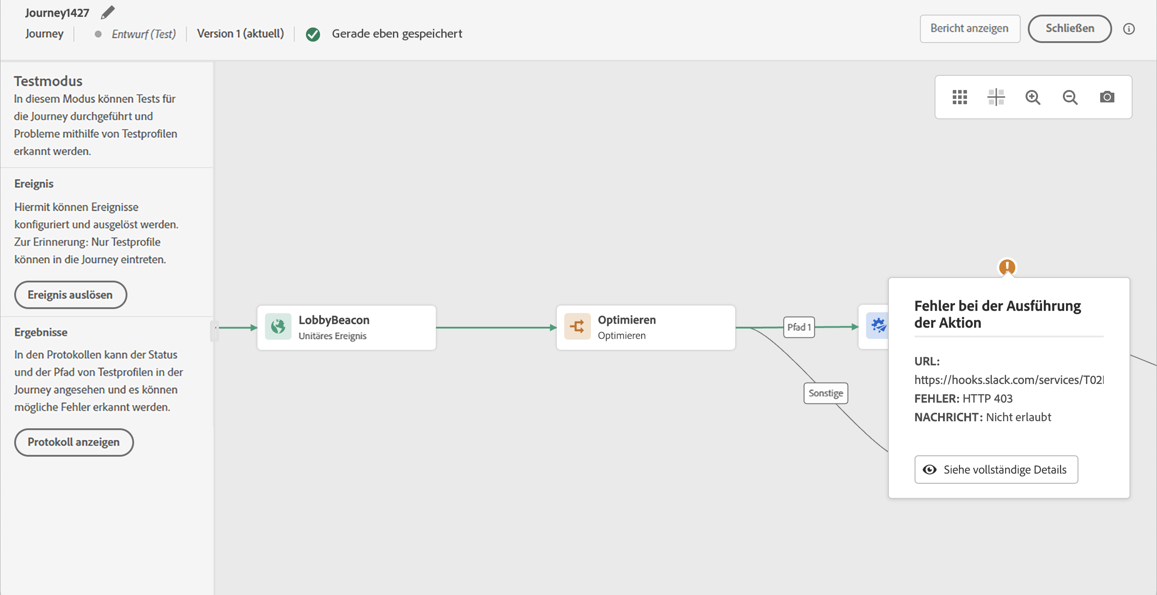Click the center/fit crosshair icon
This screenshot has width=1157, height=595.
click(x=996, y=97)
